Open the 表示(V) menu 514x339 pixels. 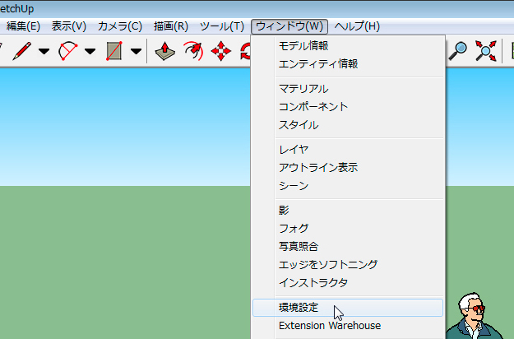pyautogui.click(x=69, y=26)
